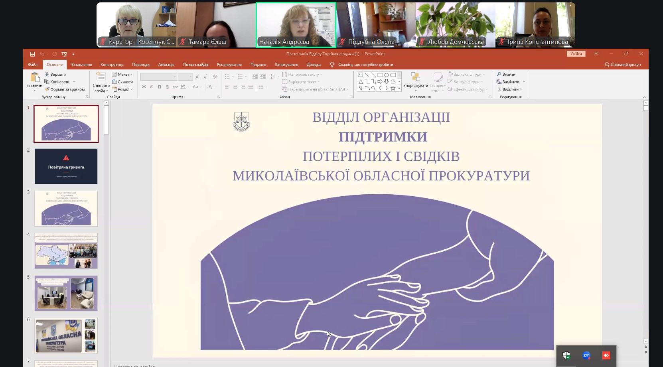The image size is (663, 367).
Task: Switch to the Переходи ribbon tab
Action: 141,65
